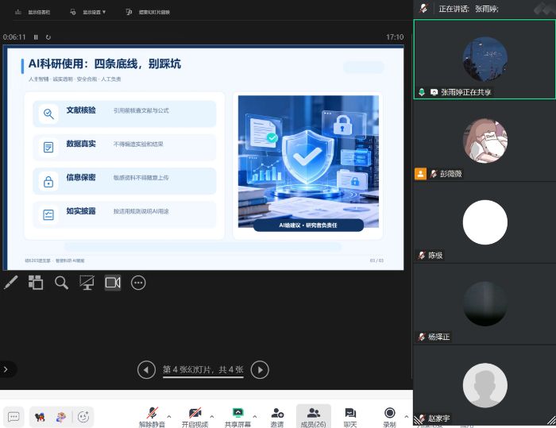556x428 pixels.
Task: Click the shield security image on the slide
Action: point(308,161)
